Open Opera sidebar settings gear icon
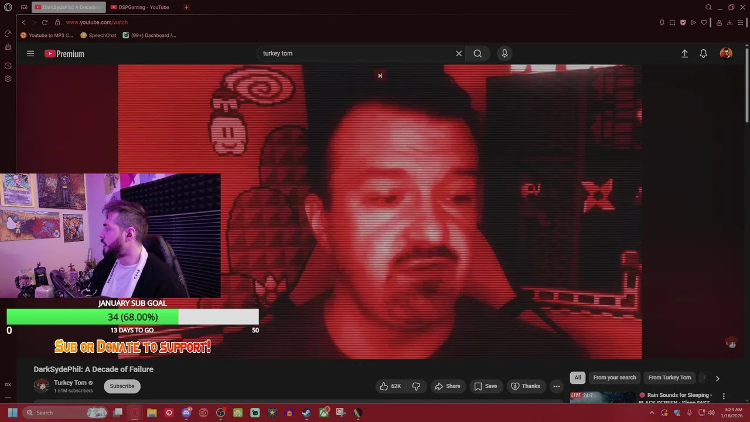This screenshot has width=750, height=422. click(x=8, y=79)
